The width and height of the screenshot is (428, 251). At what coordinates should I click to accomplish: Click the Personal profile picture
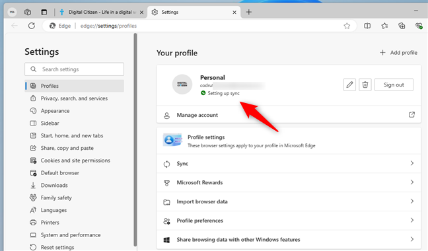[182, 85]
